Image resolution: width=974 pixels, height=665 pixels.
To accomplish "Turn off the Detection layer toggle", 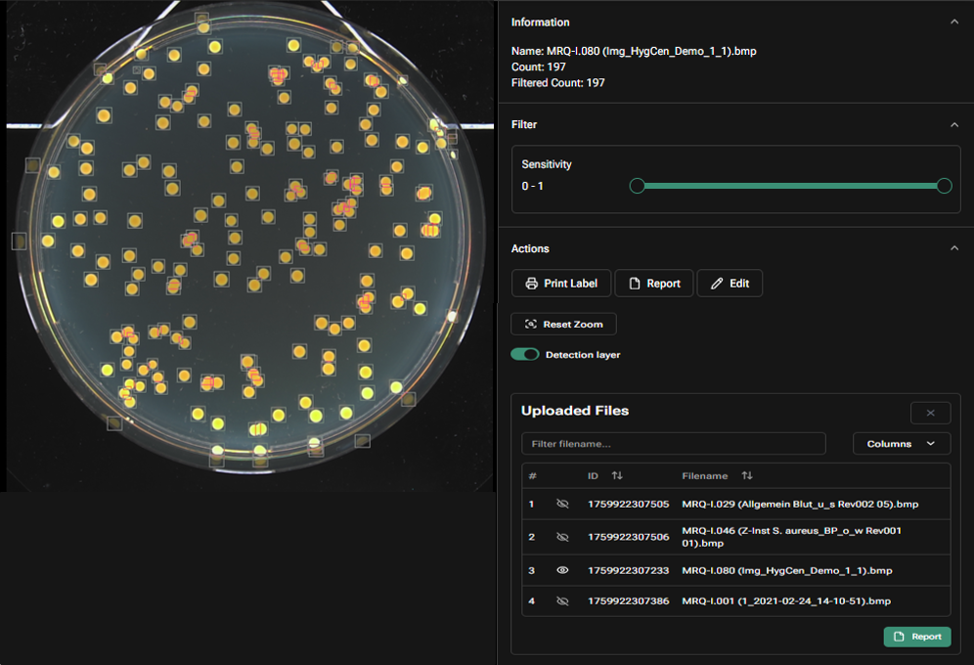I will pos(525,354).
